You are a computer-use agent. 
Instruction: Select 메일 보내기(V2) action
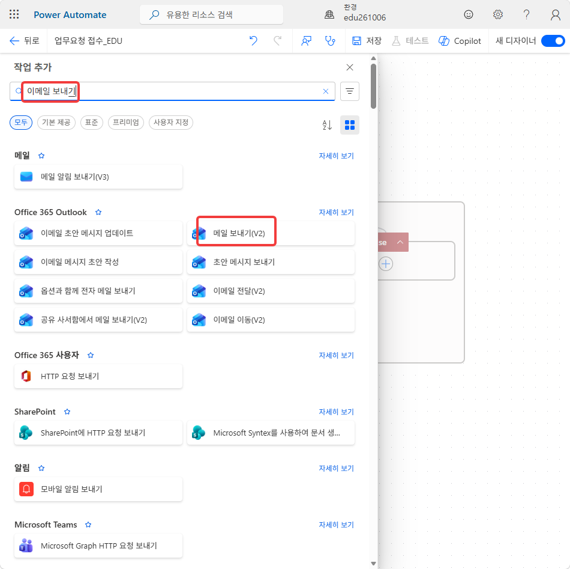[271, 233]
